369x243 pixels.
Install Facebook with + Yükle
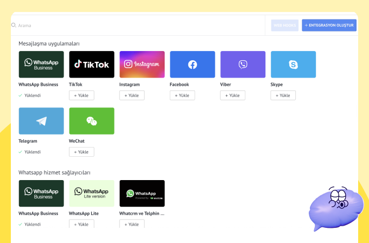point(182,95)
